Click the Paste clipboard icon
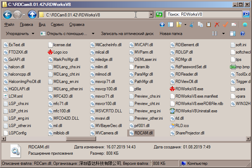Viewport: 252px width, 168px height. point(209,25)
